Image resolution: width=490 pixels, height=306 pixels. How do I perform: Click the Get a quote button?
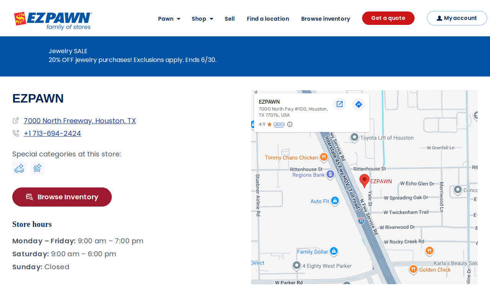388,18
